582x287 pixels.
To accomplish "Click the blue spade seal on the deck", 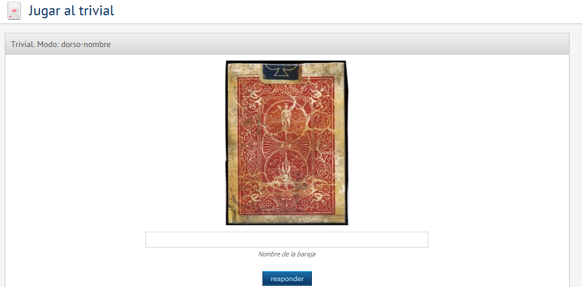I will click(281, 72).
